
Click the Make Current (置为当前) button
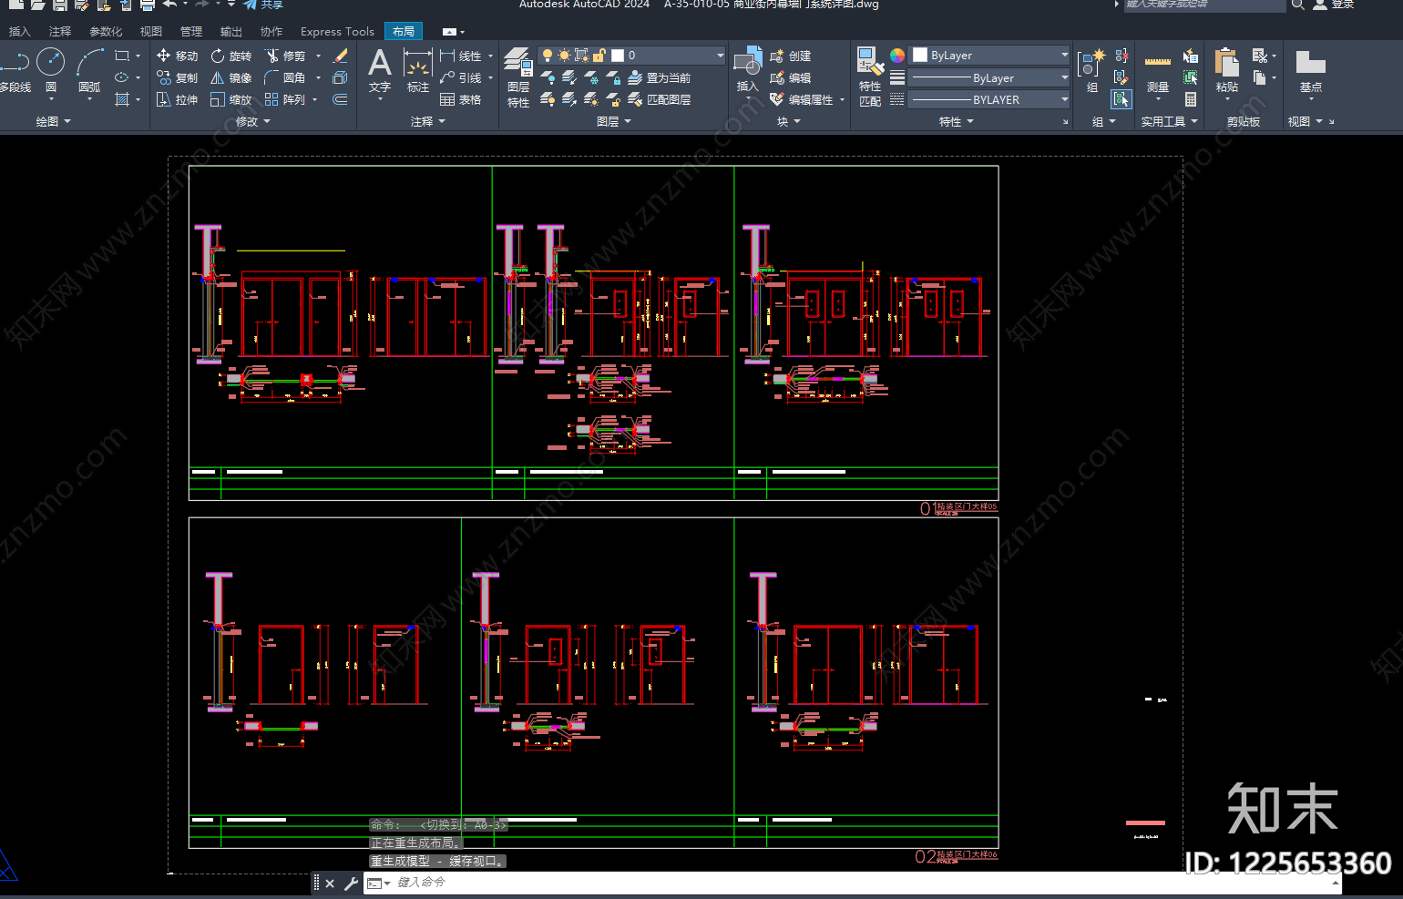(660, 77)
